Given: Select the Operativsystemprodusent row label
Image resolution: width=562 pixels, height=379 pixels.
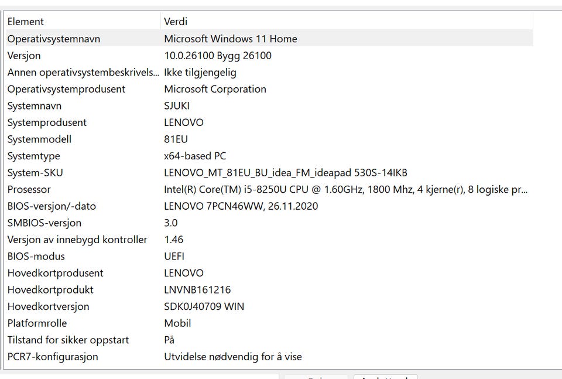Looking at the screenshot, I should (x=66, y=89).
